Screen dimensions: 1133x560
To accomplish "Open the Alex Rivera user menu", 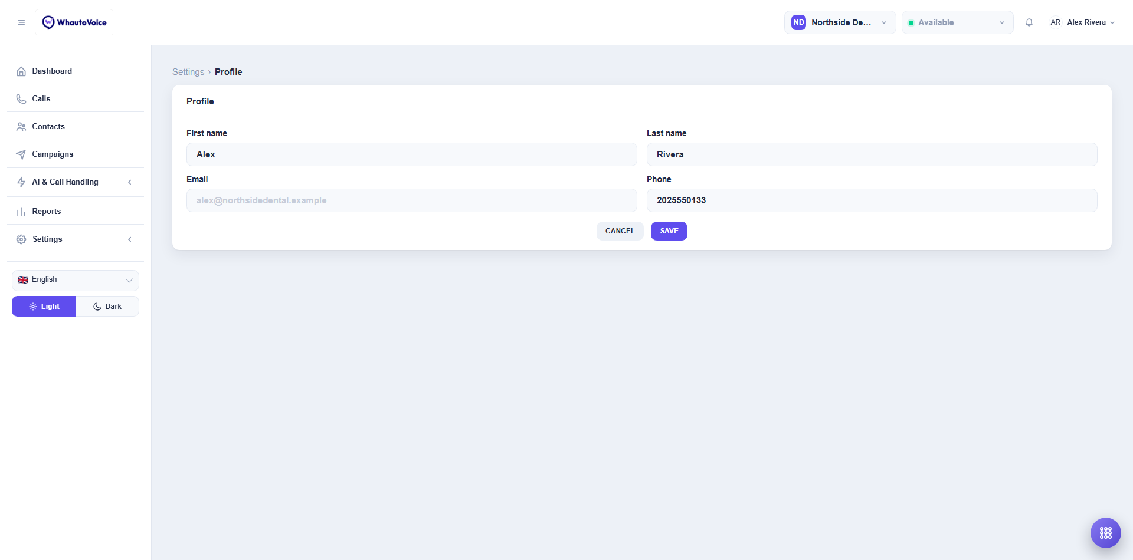I will coord(1082,22).
